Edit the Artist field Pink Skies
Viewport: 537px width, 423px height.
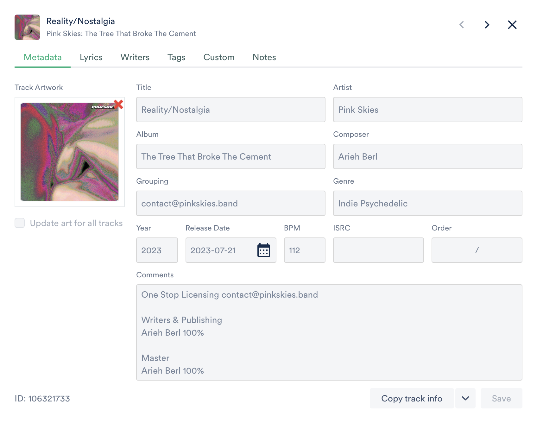427,110
